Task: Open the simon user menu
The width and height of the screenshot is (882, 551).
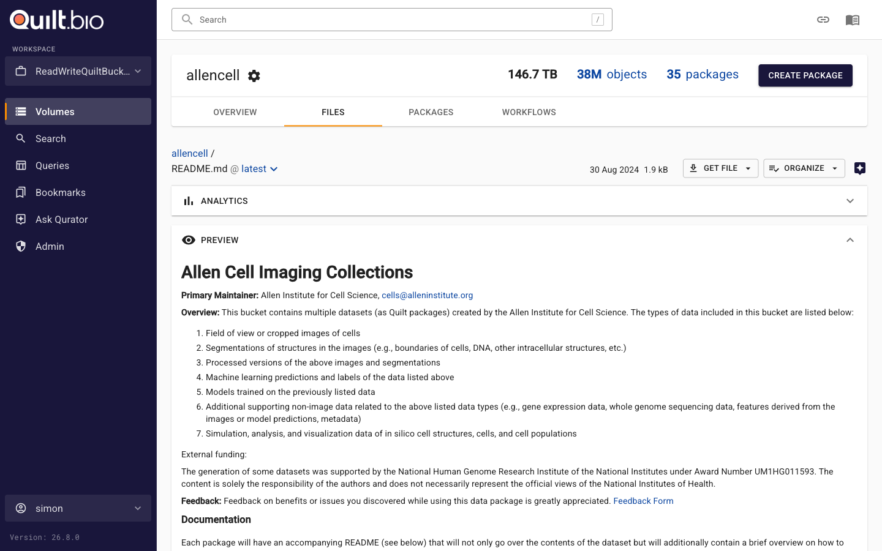Action: [x=78, y=508]
